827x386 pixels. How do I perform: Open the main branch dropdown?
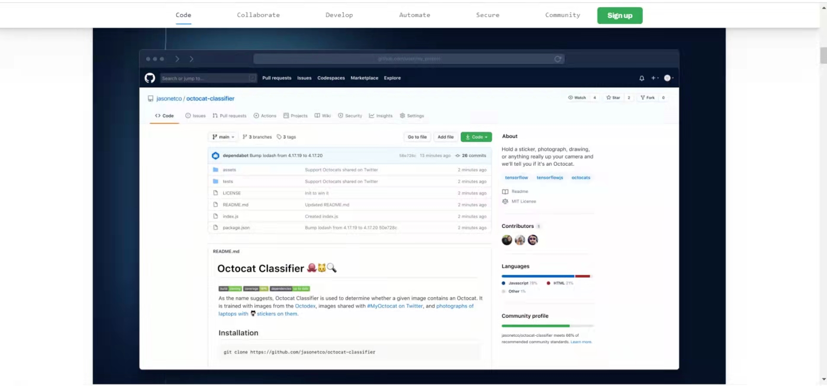(223, 137)
